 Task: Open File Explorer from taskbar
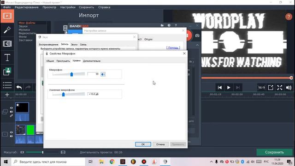(x=101, y=162)
